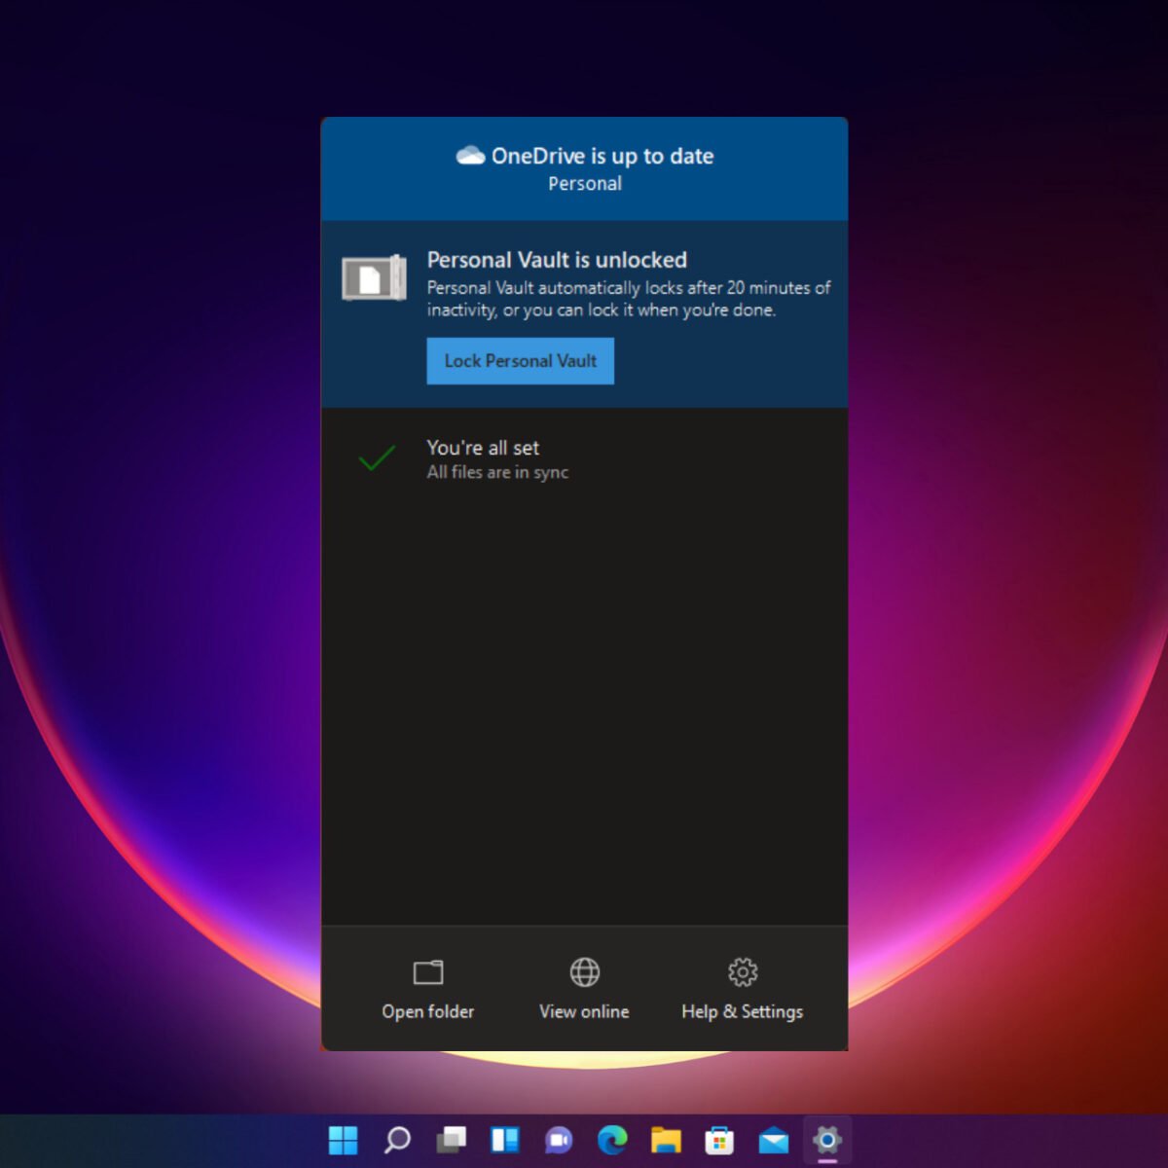Click 'Personal Vault is unlocked' heading

pyautogui.click(x=557, y=260)
